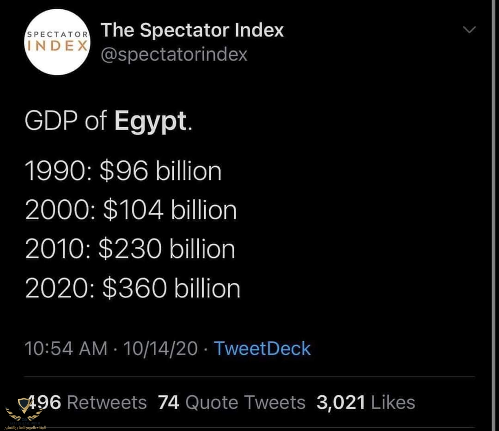Expand the tweet options chevron

[x=469, y=30]
